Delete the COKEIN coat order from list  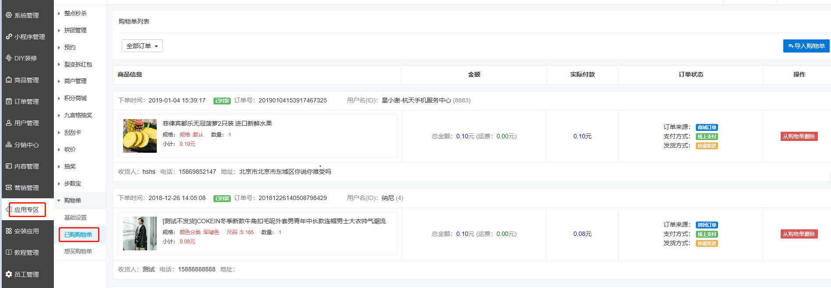799,234
